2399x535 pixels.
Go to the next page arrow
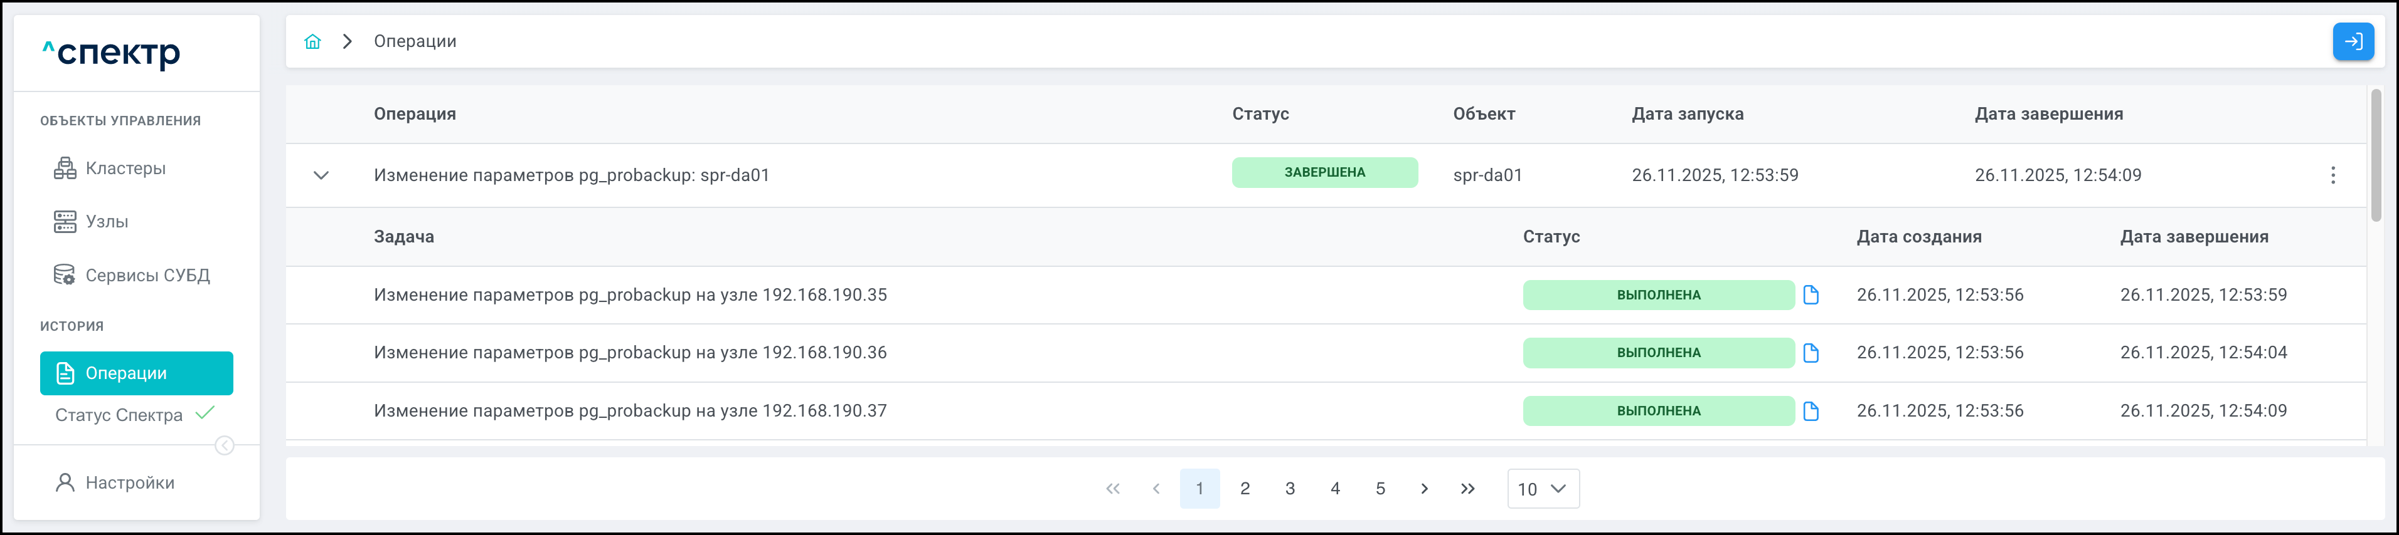(x=1424, y=489)
